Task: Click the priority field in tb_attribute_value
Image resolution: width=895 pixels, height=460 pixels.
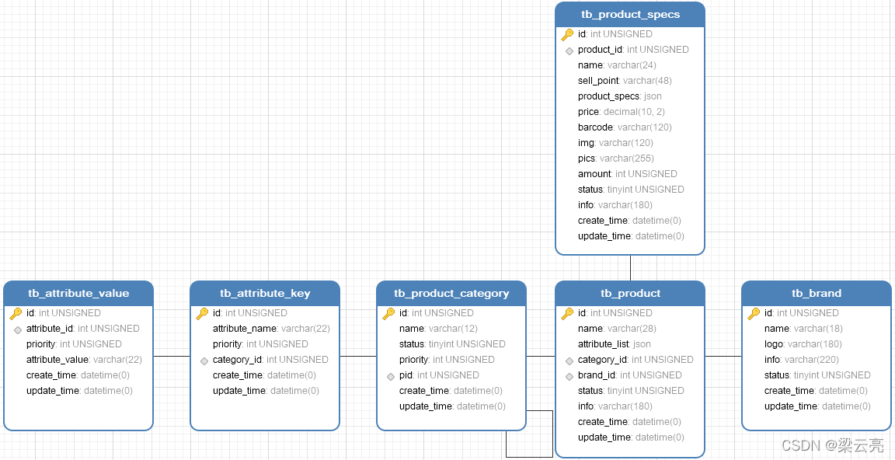Action: tap(74, 344)
